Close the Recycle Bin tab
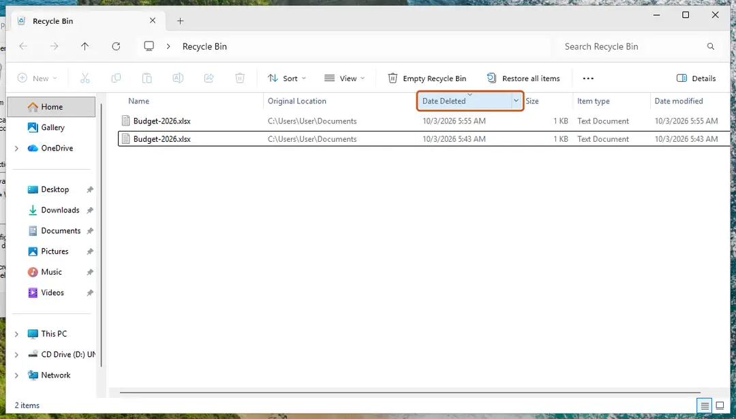 pyautogui.click(x=153, y=20)
